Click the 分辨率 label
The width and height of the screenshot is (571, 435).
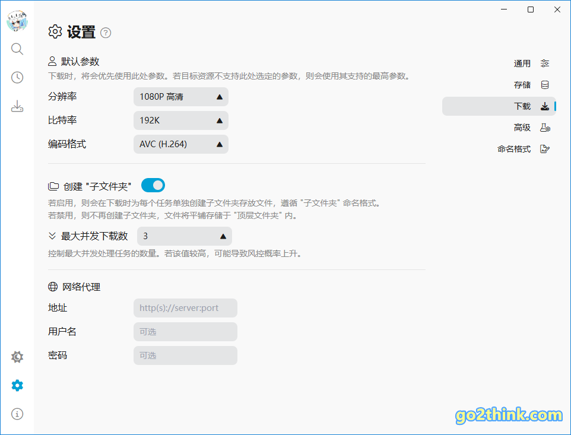pyautogui.click(x=62, y=97)
